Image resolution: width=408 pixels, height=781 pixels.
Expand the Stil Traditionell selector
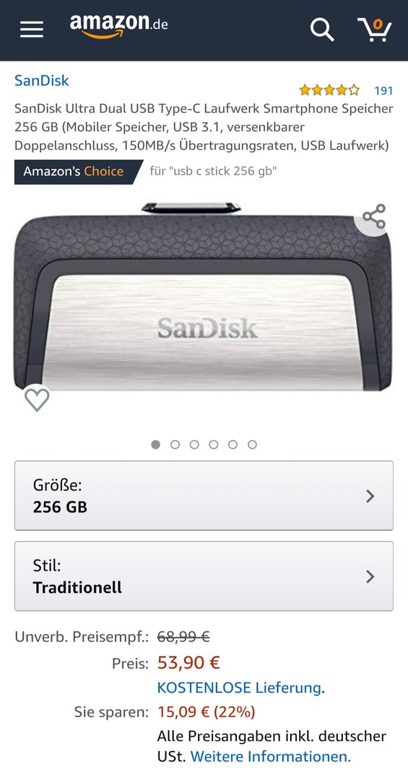(204, 576)
